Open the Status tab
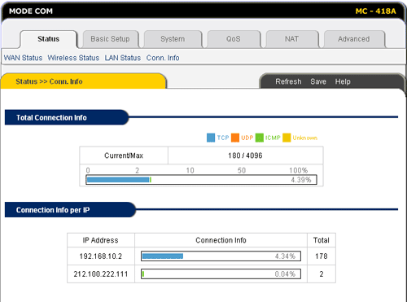This screenshot has width=407, height=302. 48,39
